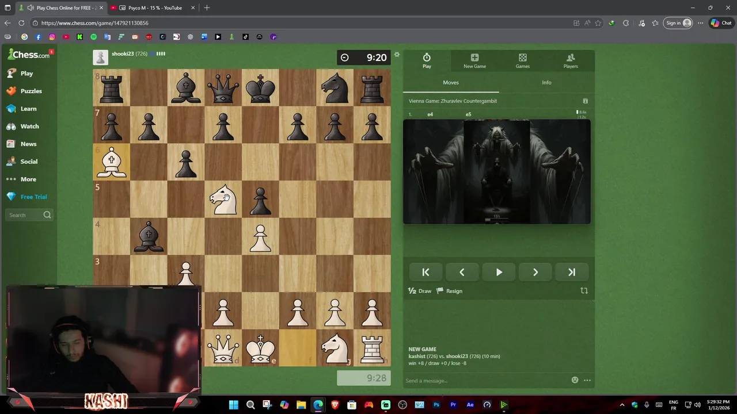Switch to the Play tab
Screen dimensions: 737x414
[x=427, y=60]
